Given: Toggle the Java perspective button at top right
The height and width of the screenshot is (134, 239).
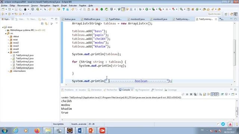Looking at the screenshot, I should click(236, 14).
